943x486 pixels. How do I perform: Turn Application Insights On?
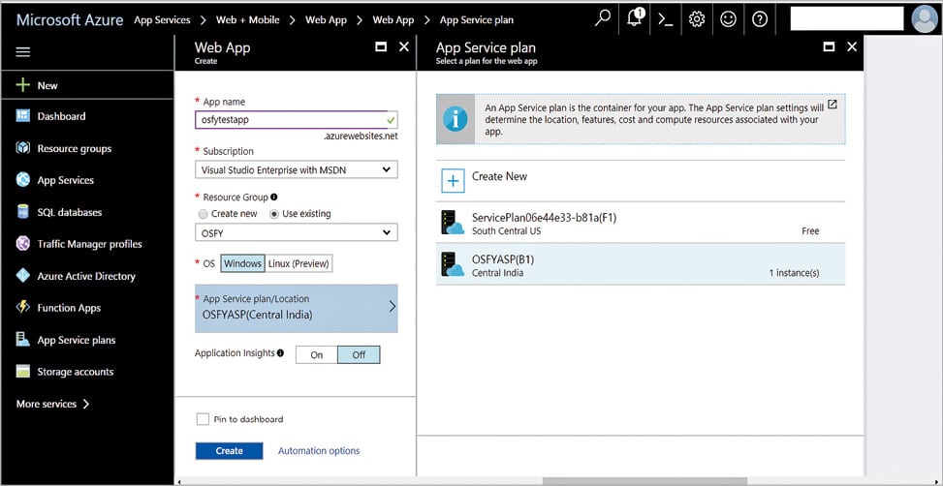coord(316,355)
